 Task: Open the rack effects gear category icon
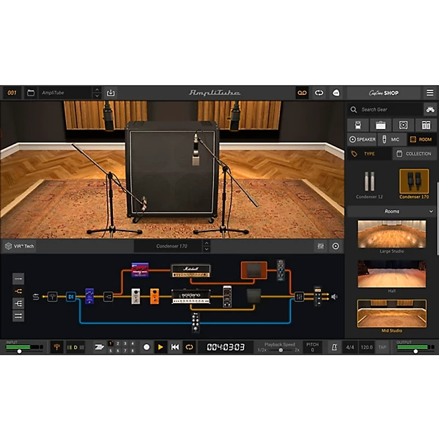[426, 126]
